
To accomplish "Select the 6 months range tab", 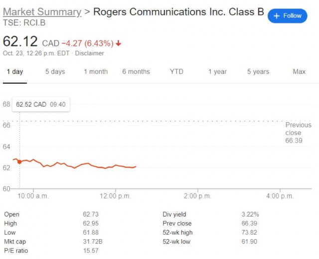I will [x=136, y=72].
